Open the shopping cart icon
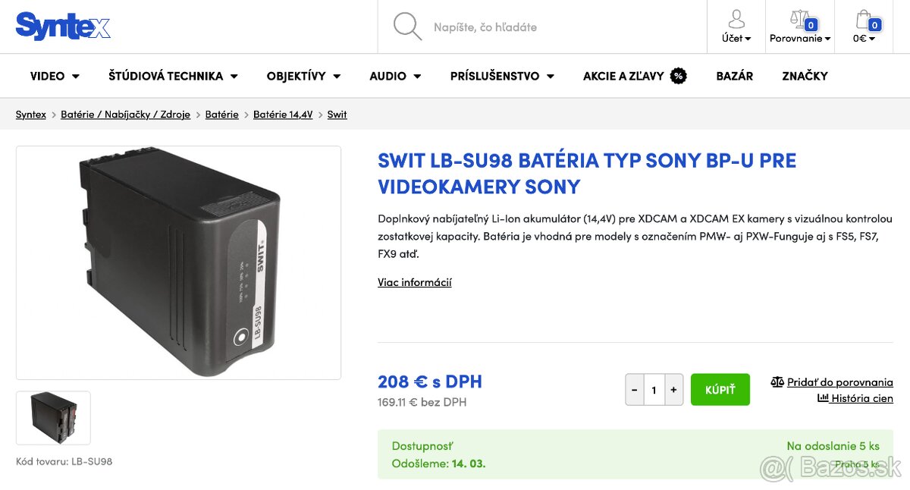The height and width of the screenshot is (490, 910). [863, 18]
